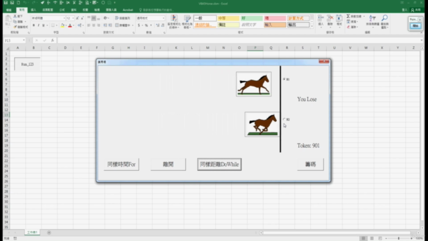Open Conditional Formatting menu

[174, 22]
